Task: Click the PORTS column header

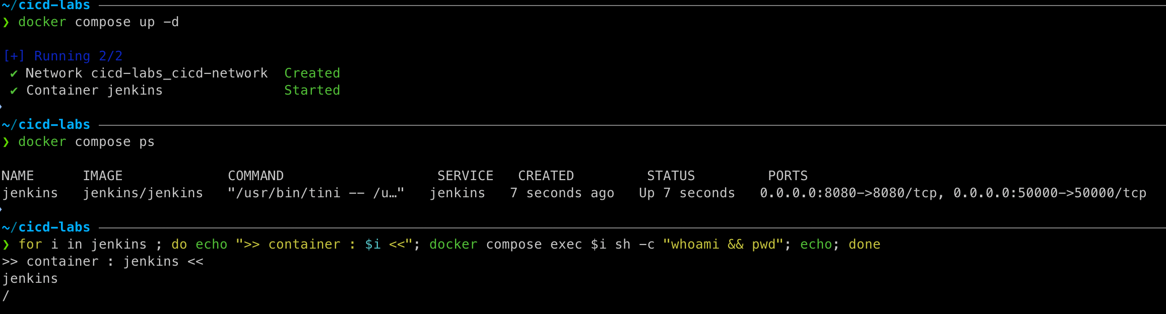Action: (788, 176)
